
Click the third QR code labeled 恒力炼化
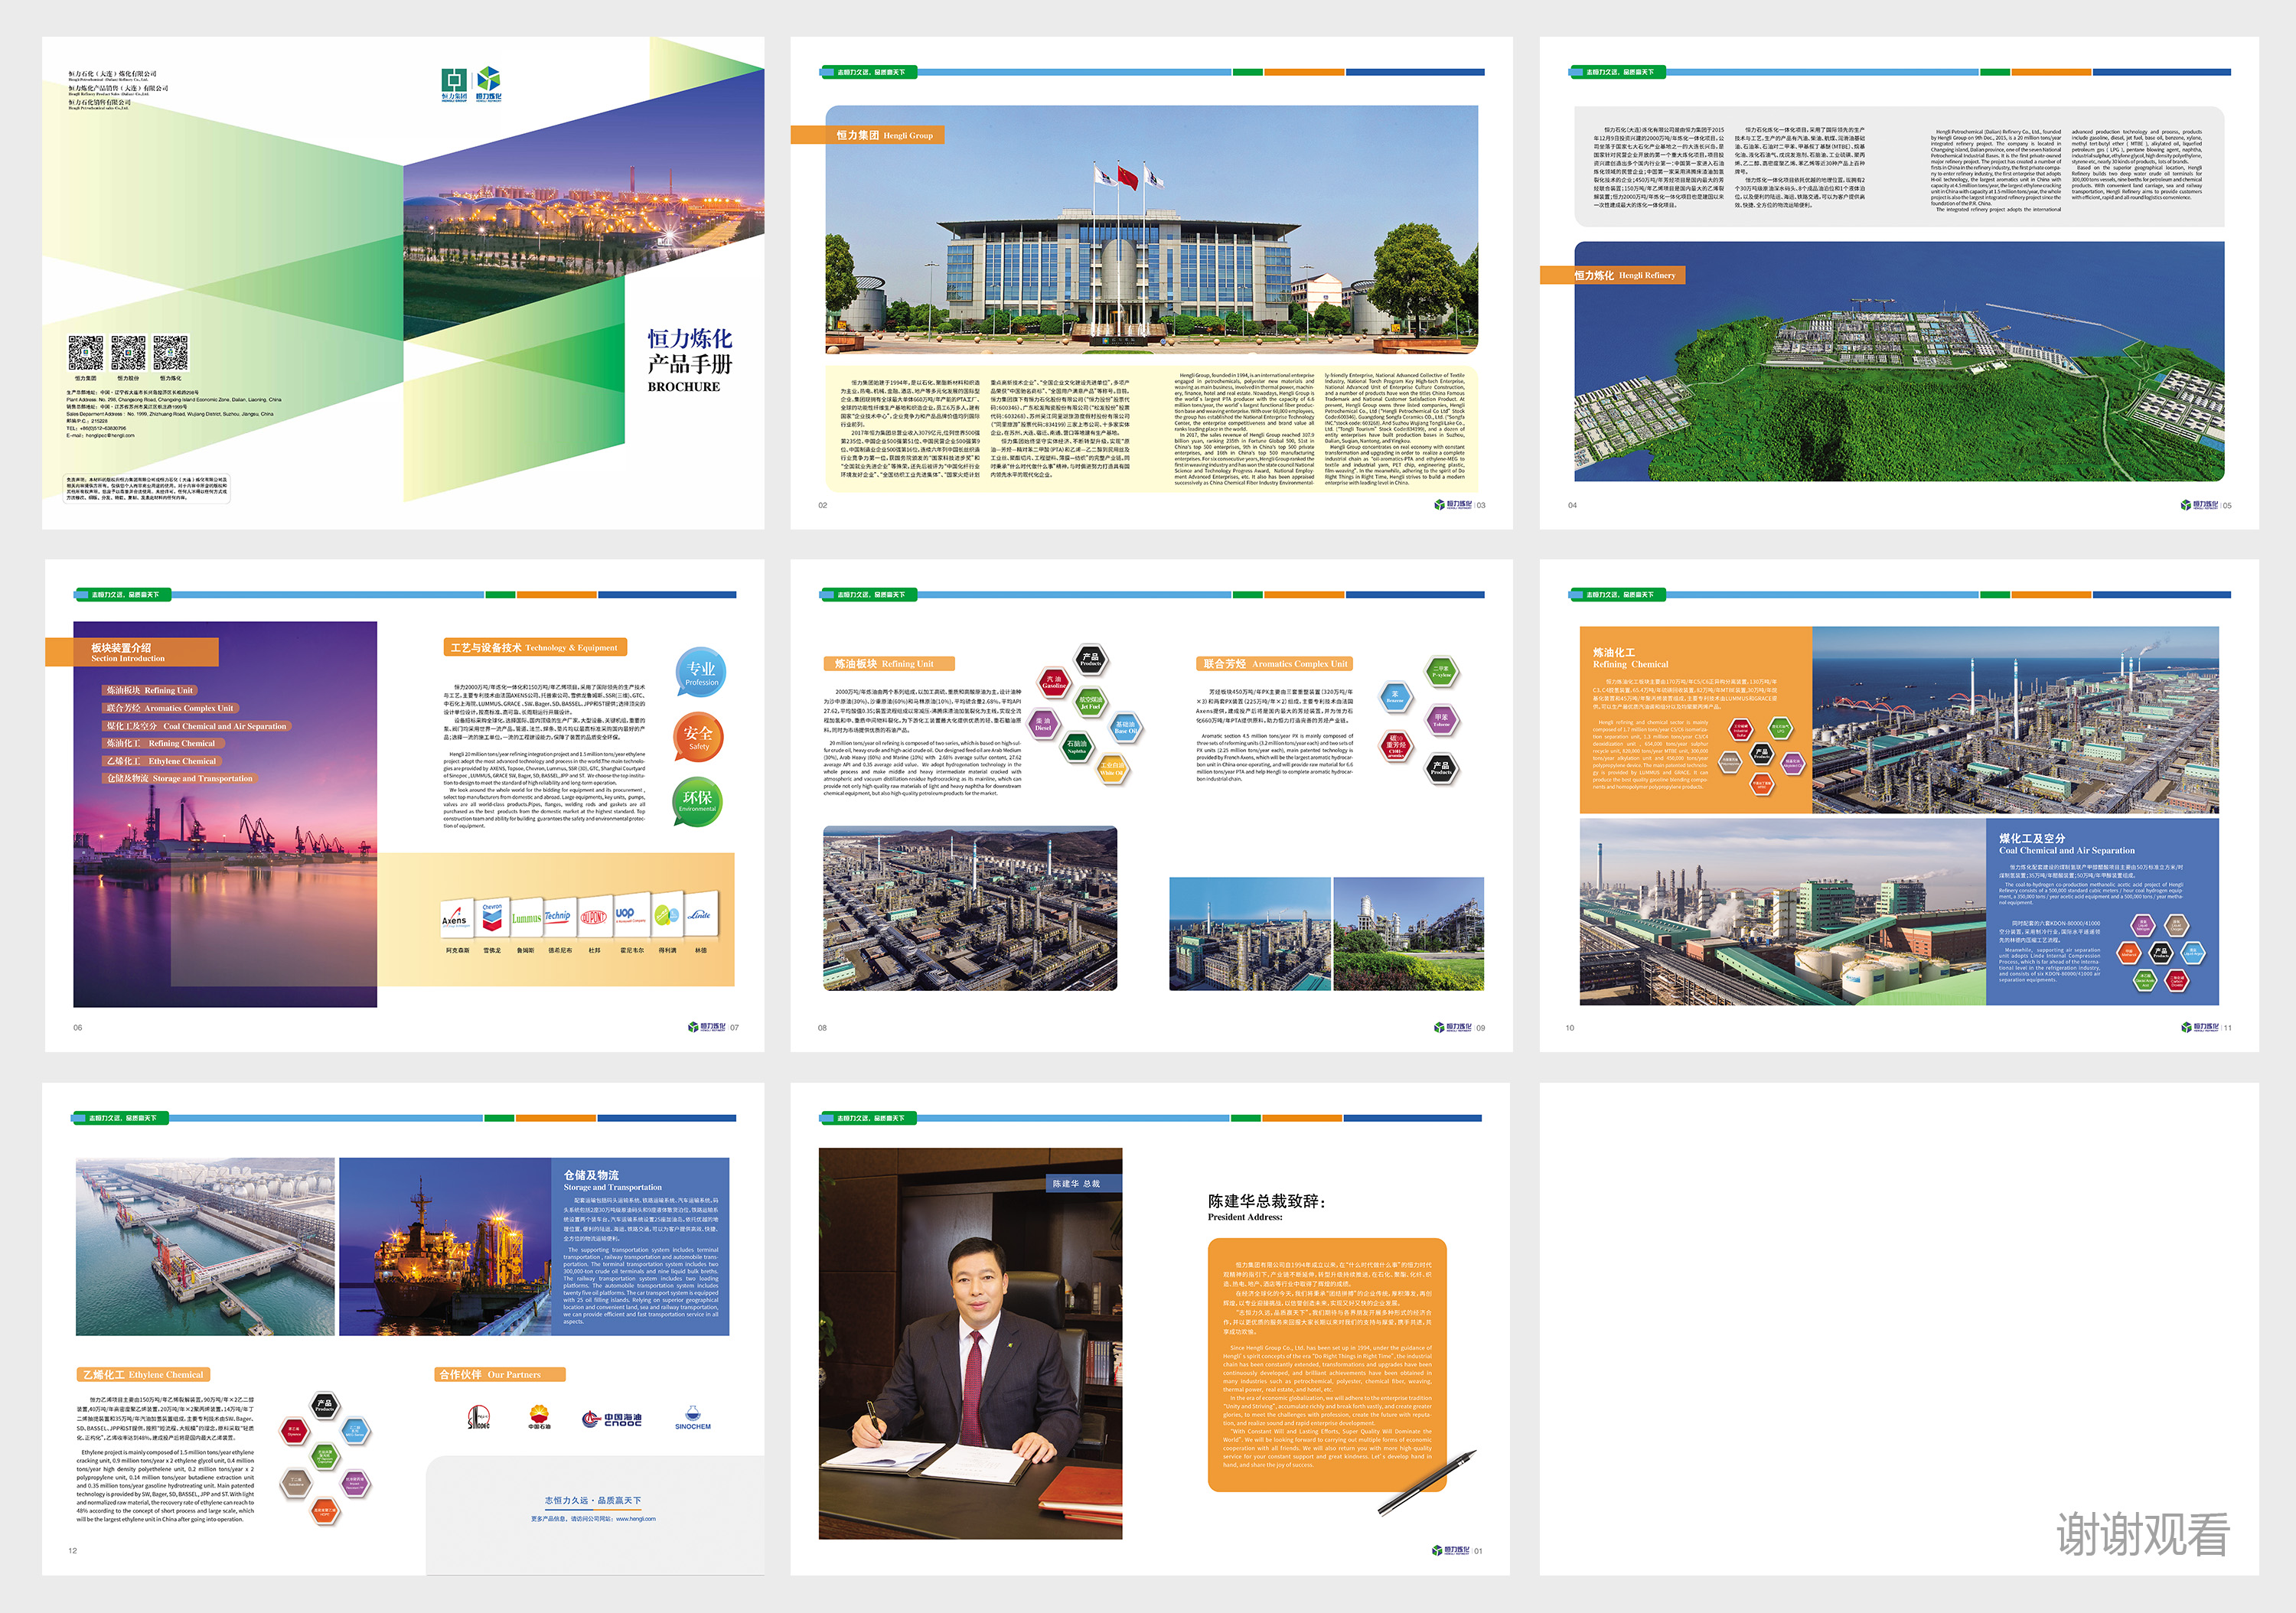pos(170,352)
